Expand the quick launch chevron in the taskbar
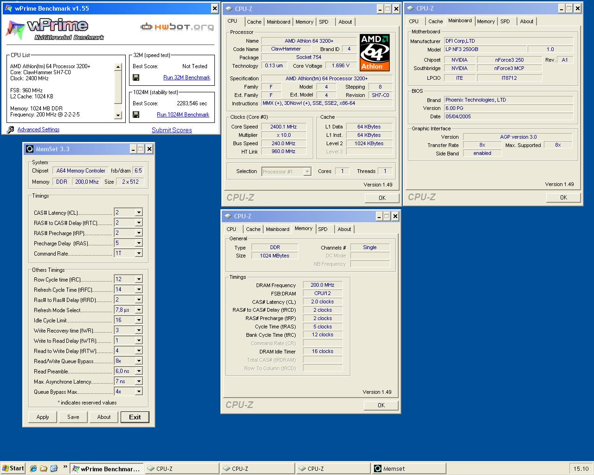Screen dimensions: 594x475 point(65,467)
